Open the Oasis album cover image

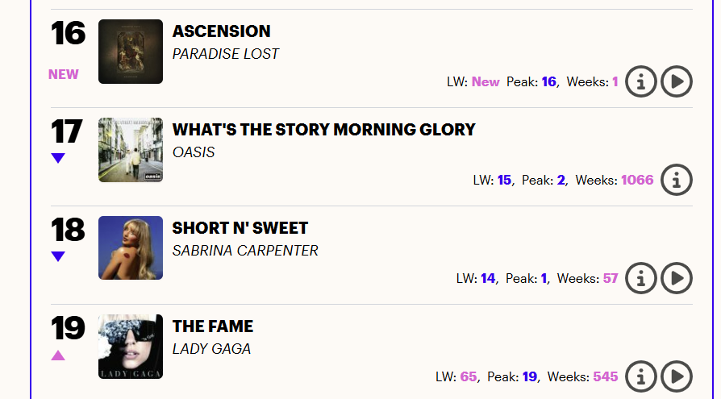(131, 150)
